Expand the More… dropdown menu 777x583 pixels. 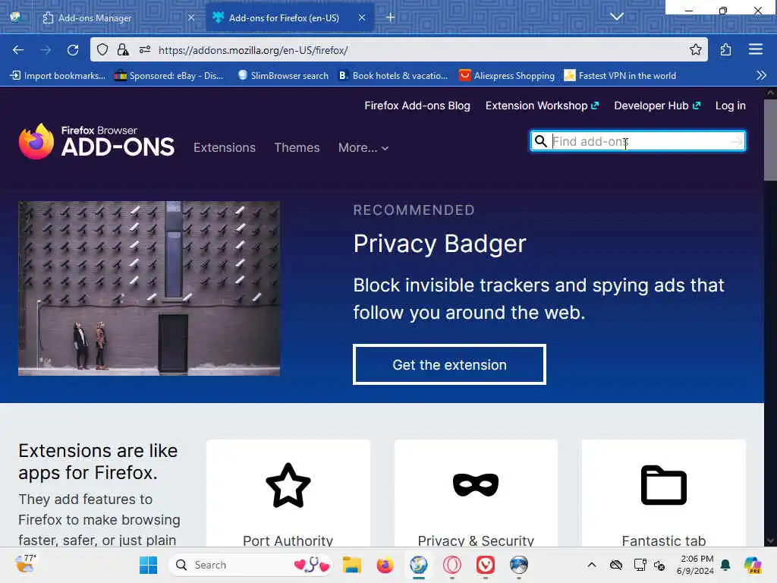tap(363, 147)
